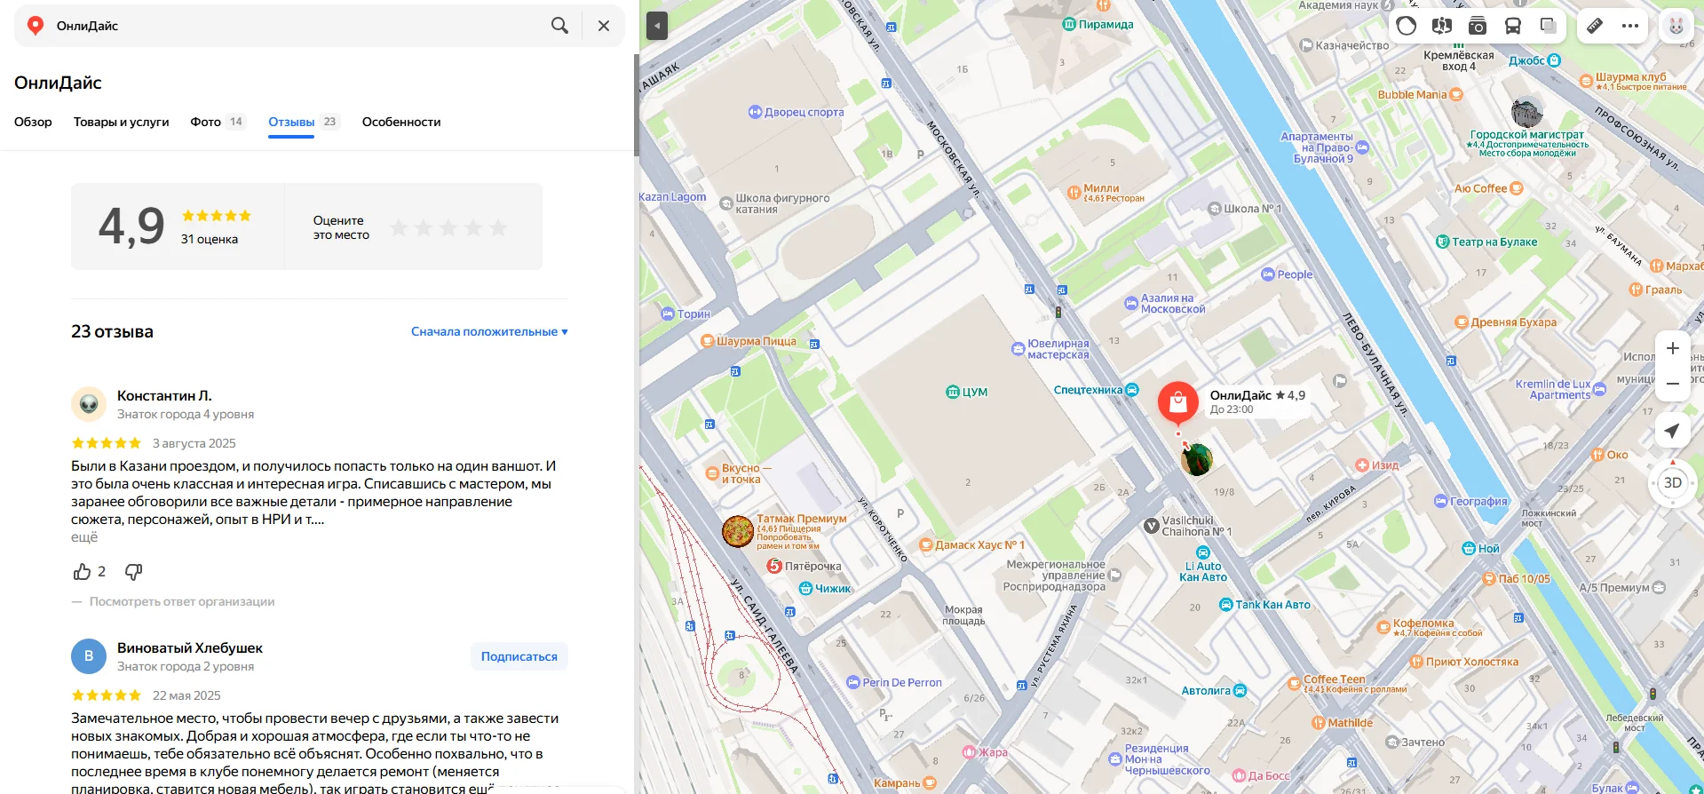The height and width of the screenshot is (794, 1704).
Task: Switch map to 3D tilt mode
Action: [x=1672, y=483]
